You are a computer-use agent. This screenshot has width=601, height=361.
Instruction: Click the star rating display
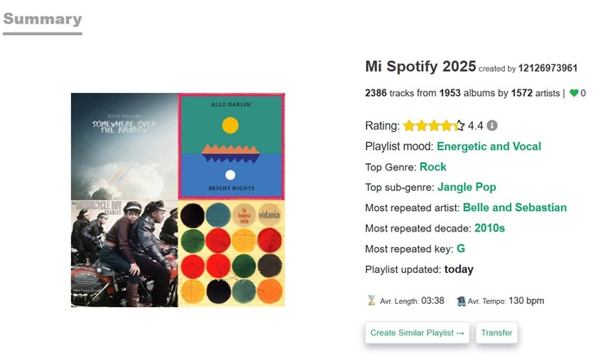(434, 125)
